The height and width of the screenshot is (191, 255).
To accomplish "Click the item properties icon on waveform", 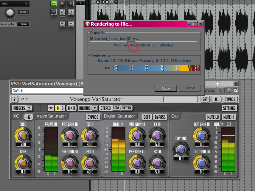I will (x=111, y=2).
